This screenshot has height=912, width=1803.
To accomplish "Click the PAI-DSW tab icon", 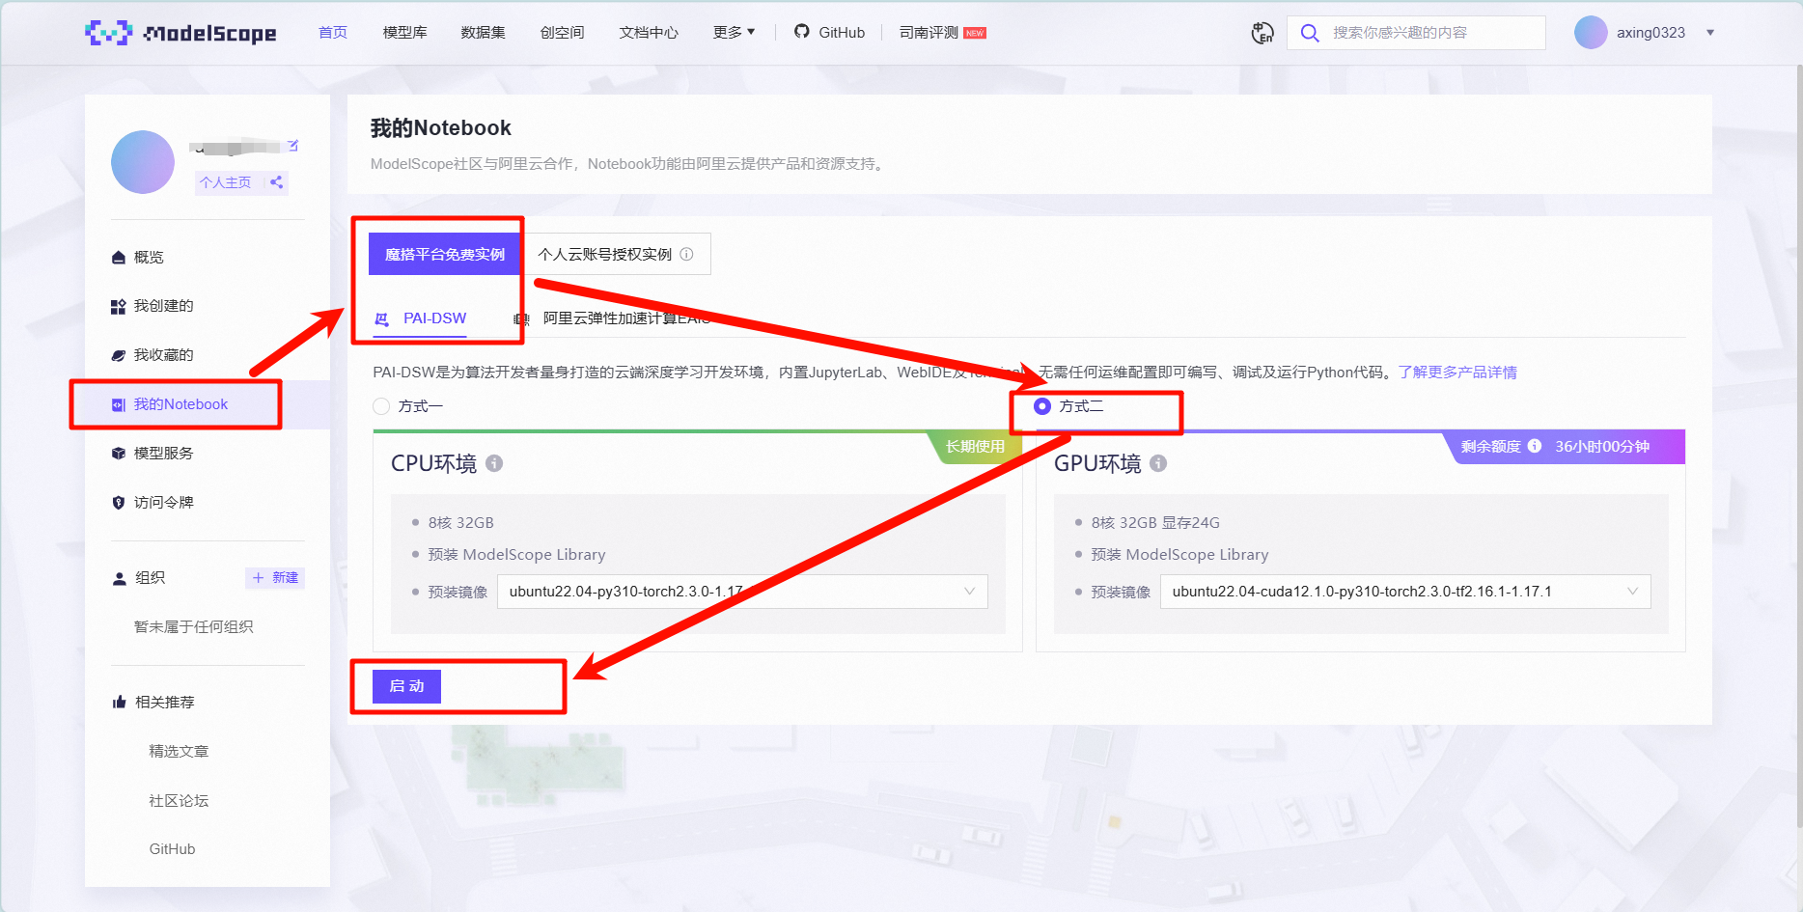I will pyautogui.click(x=382, y=319).
